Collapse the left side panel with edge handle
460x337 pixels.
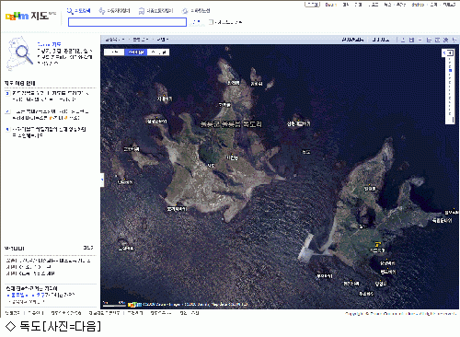point(102,180)
